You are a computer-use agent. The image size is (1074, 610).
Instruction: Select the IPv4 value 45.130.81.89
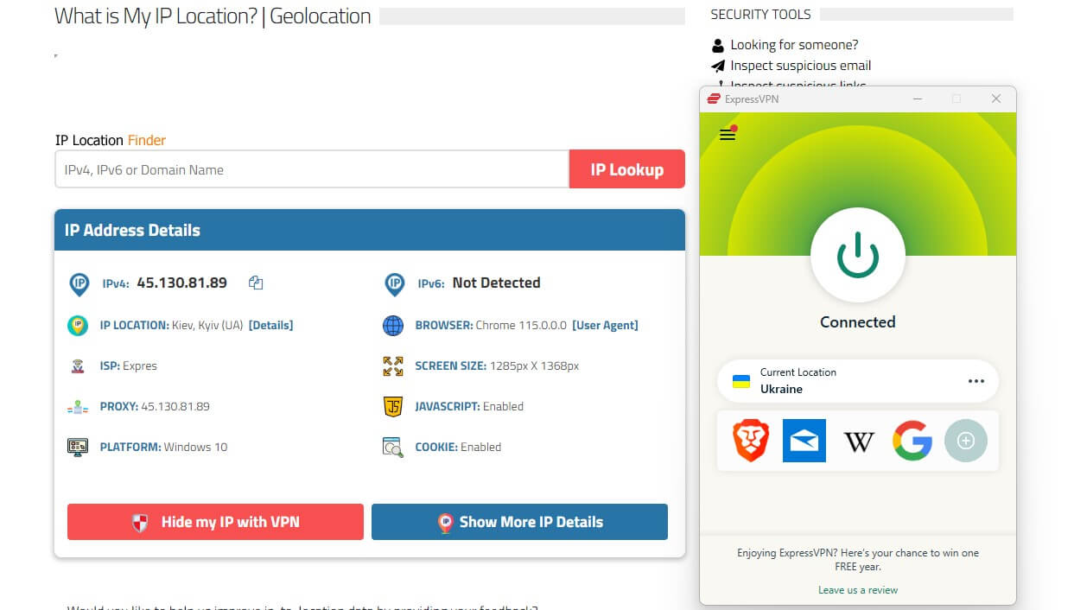182,283
